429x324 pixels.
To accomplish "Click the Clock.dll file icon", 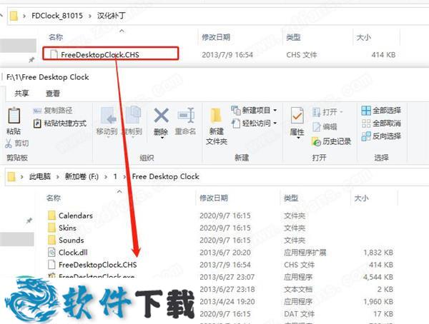I will (x=51, y=252).
